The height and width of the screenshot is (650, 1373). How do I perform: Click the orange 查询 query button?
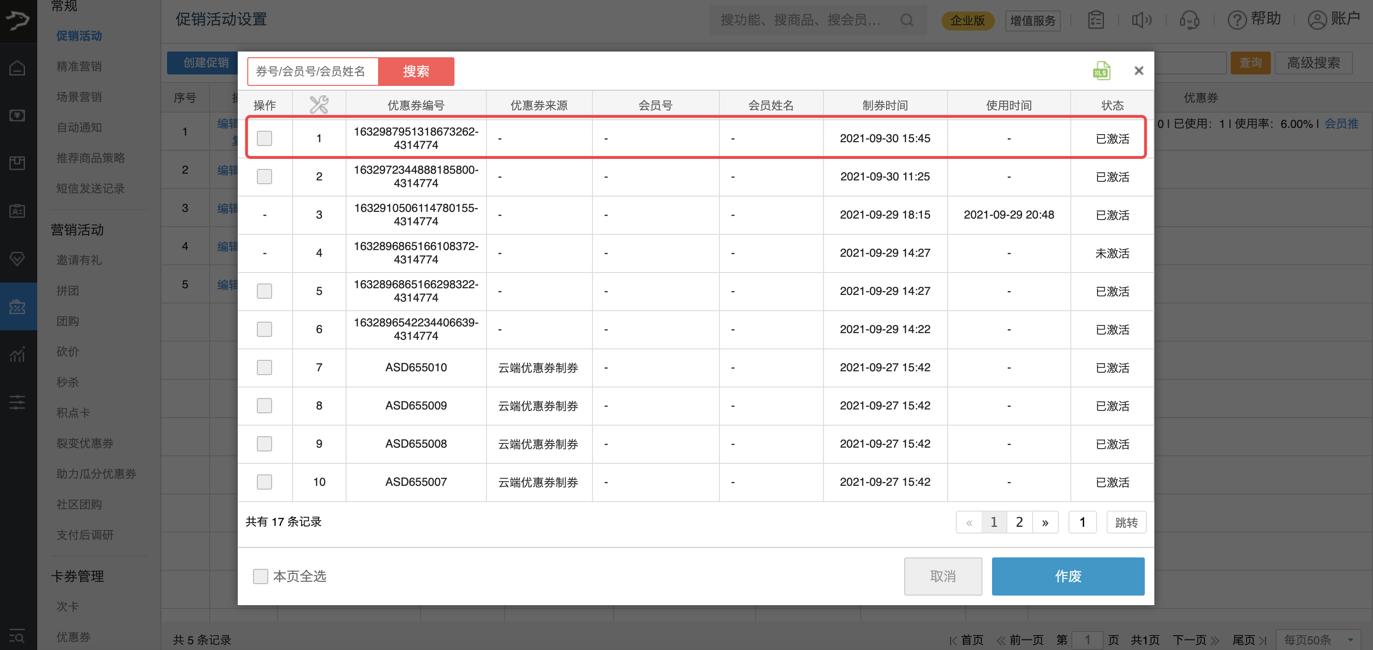1250,63
